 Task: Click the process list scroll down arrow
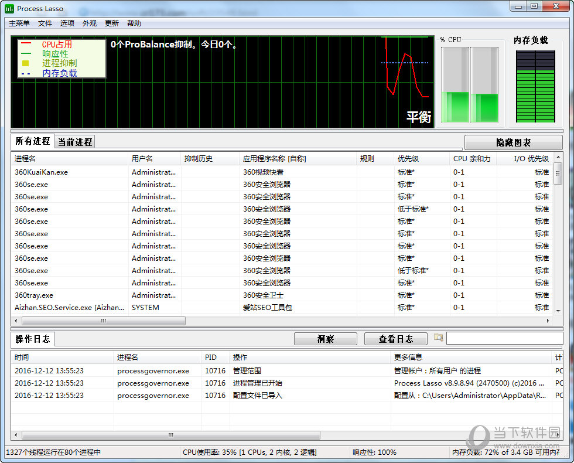(x=558, y=311)
